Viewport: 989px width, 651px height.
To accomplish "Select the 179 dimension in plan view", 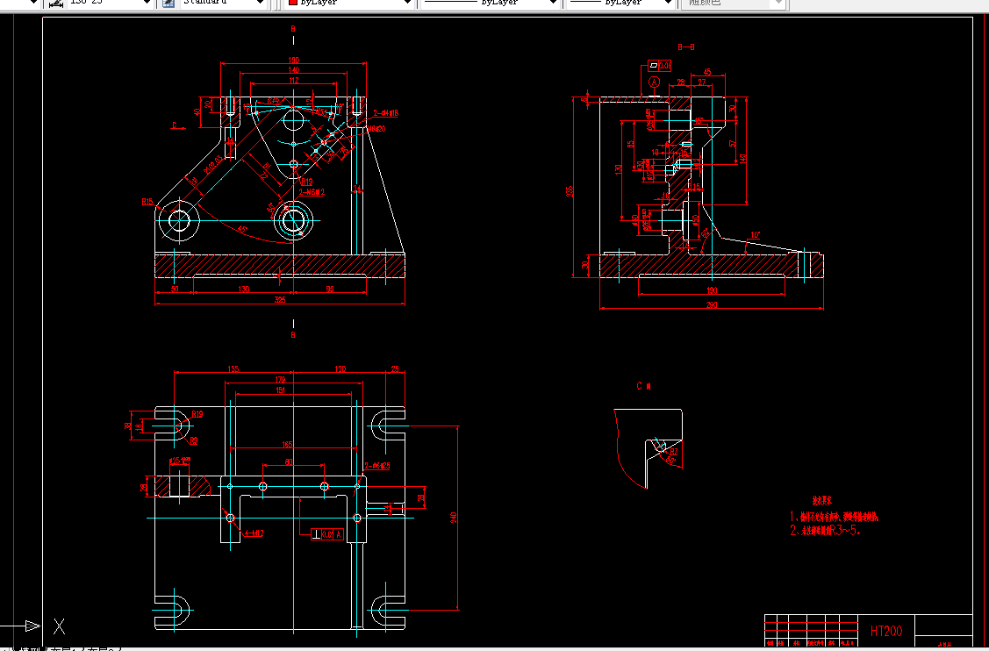I will point(280,379).
